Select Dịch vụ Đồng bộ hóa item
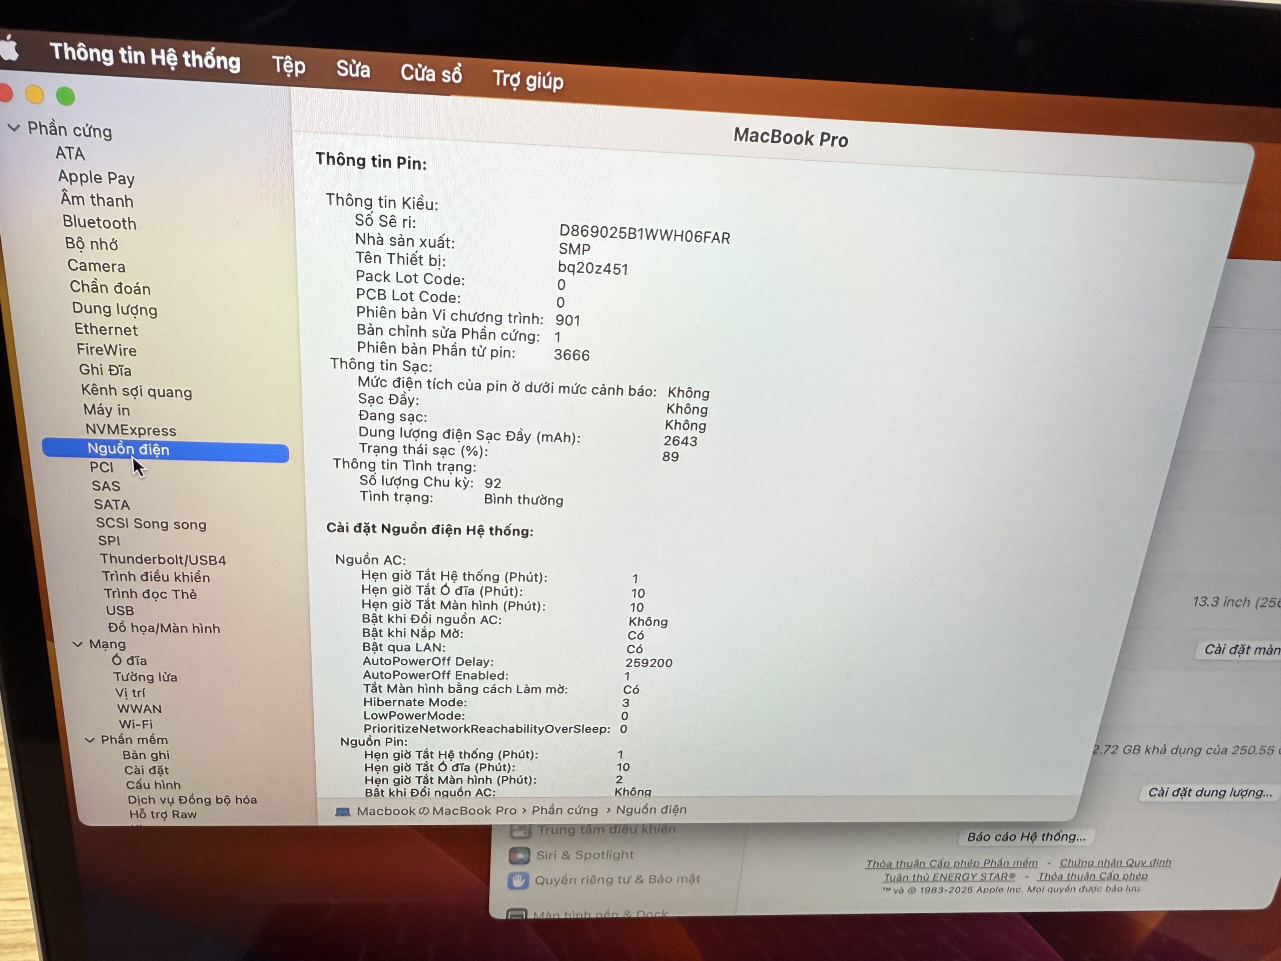 [x=192, y=799]
